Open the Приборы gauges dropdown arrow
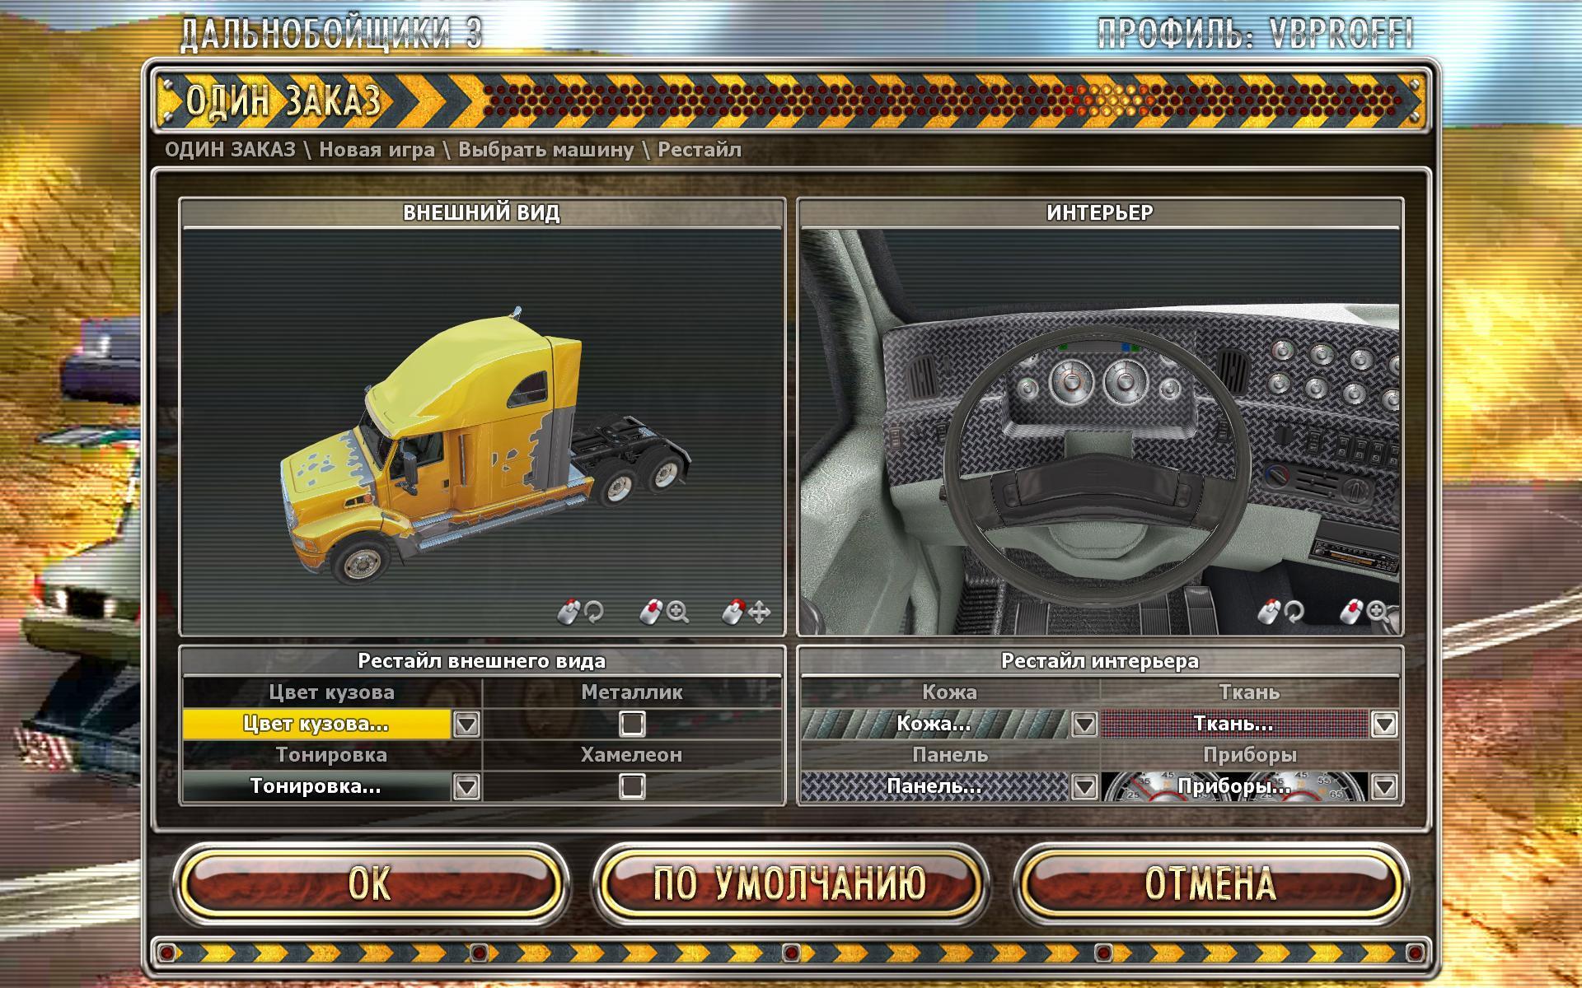 click(1383, 787)
